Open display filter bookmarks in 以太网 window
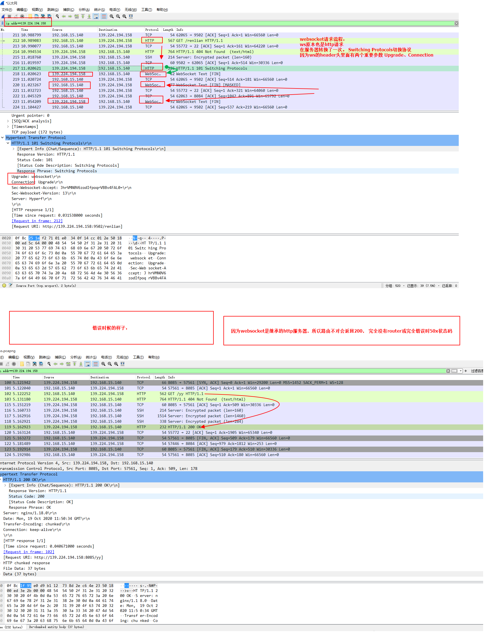492x633 pixels. [2, 23]
